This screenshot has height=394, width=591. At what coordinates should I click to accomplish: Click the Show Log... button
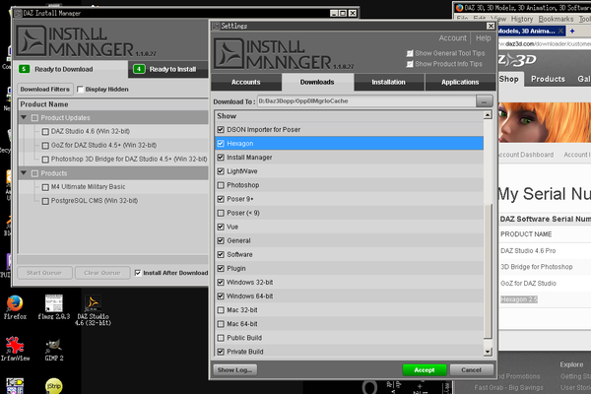click(234, 370)
